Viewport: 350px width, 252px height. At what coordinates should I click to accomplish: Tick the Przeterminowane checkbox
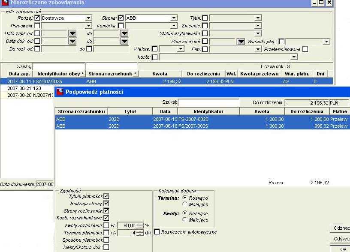pos(305,49)
